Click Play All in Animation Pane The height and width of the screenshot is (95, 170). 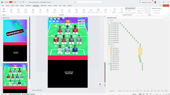[x=110, y=20]
